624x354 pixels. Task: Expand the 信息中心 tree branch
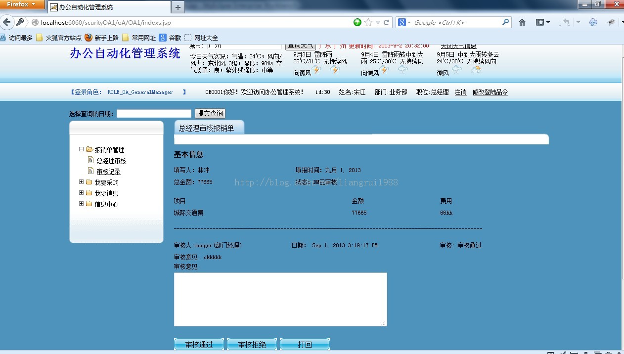[x=81, y=204]
